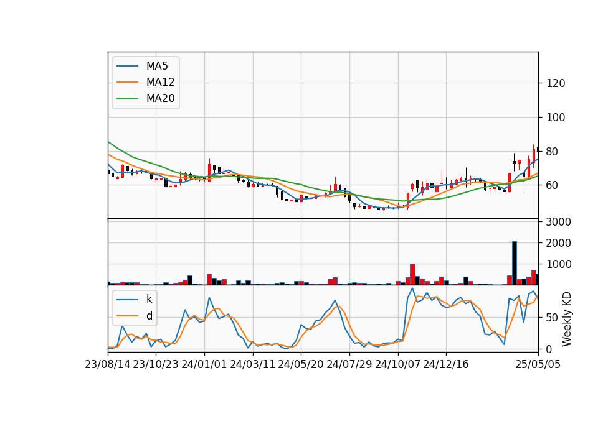Click the 23/08/14 date axis label

108,364
